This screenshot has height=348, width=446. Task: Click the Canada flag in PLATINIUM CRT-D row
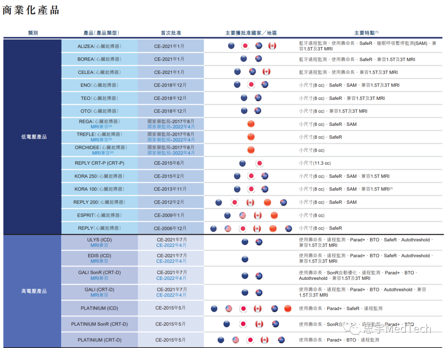[264, 339]
